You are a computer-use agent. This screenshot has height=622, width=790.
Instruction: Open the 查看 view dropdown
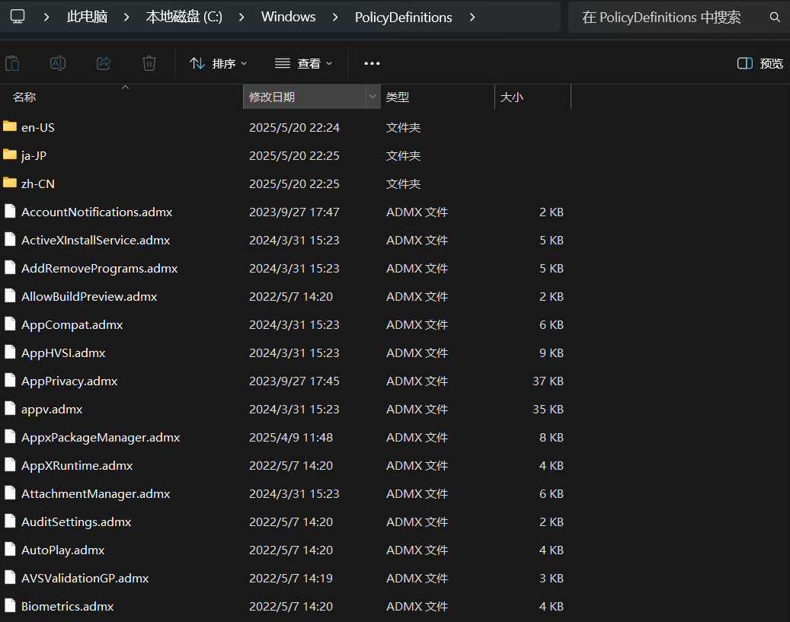pos(303,63)
